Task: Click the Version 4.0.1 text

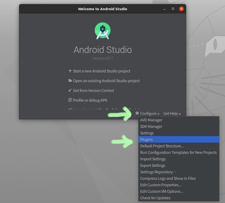Action: coord(103,58)
